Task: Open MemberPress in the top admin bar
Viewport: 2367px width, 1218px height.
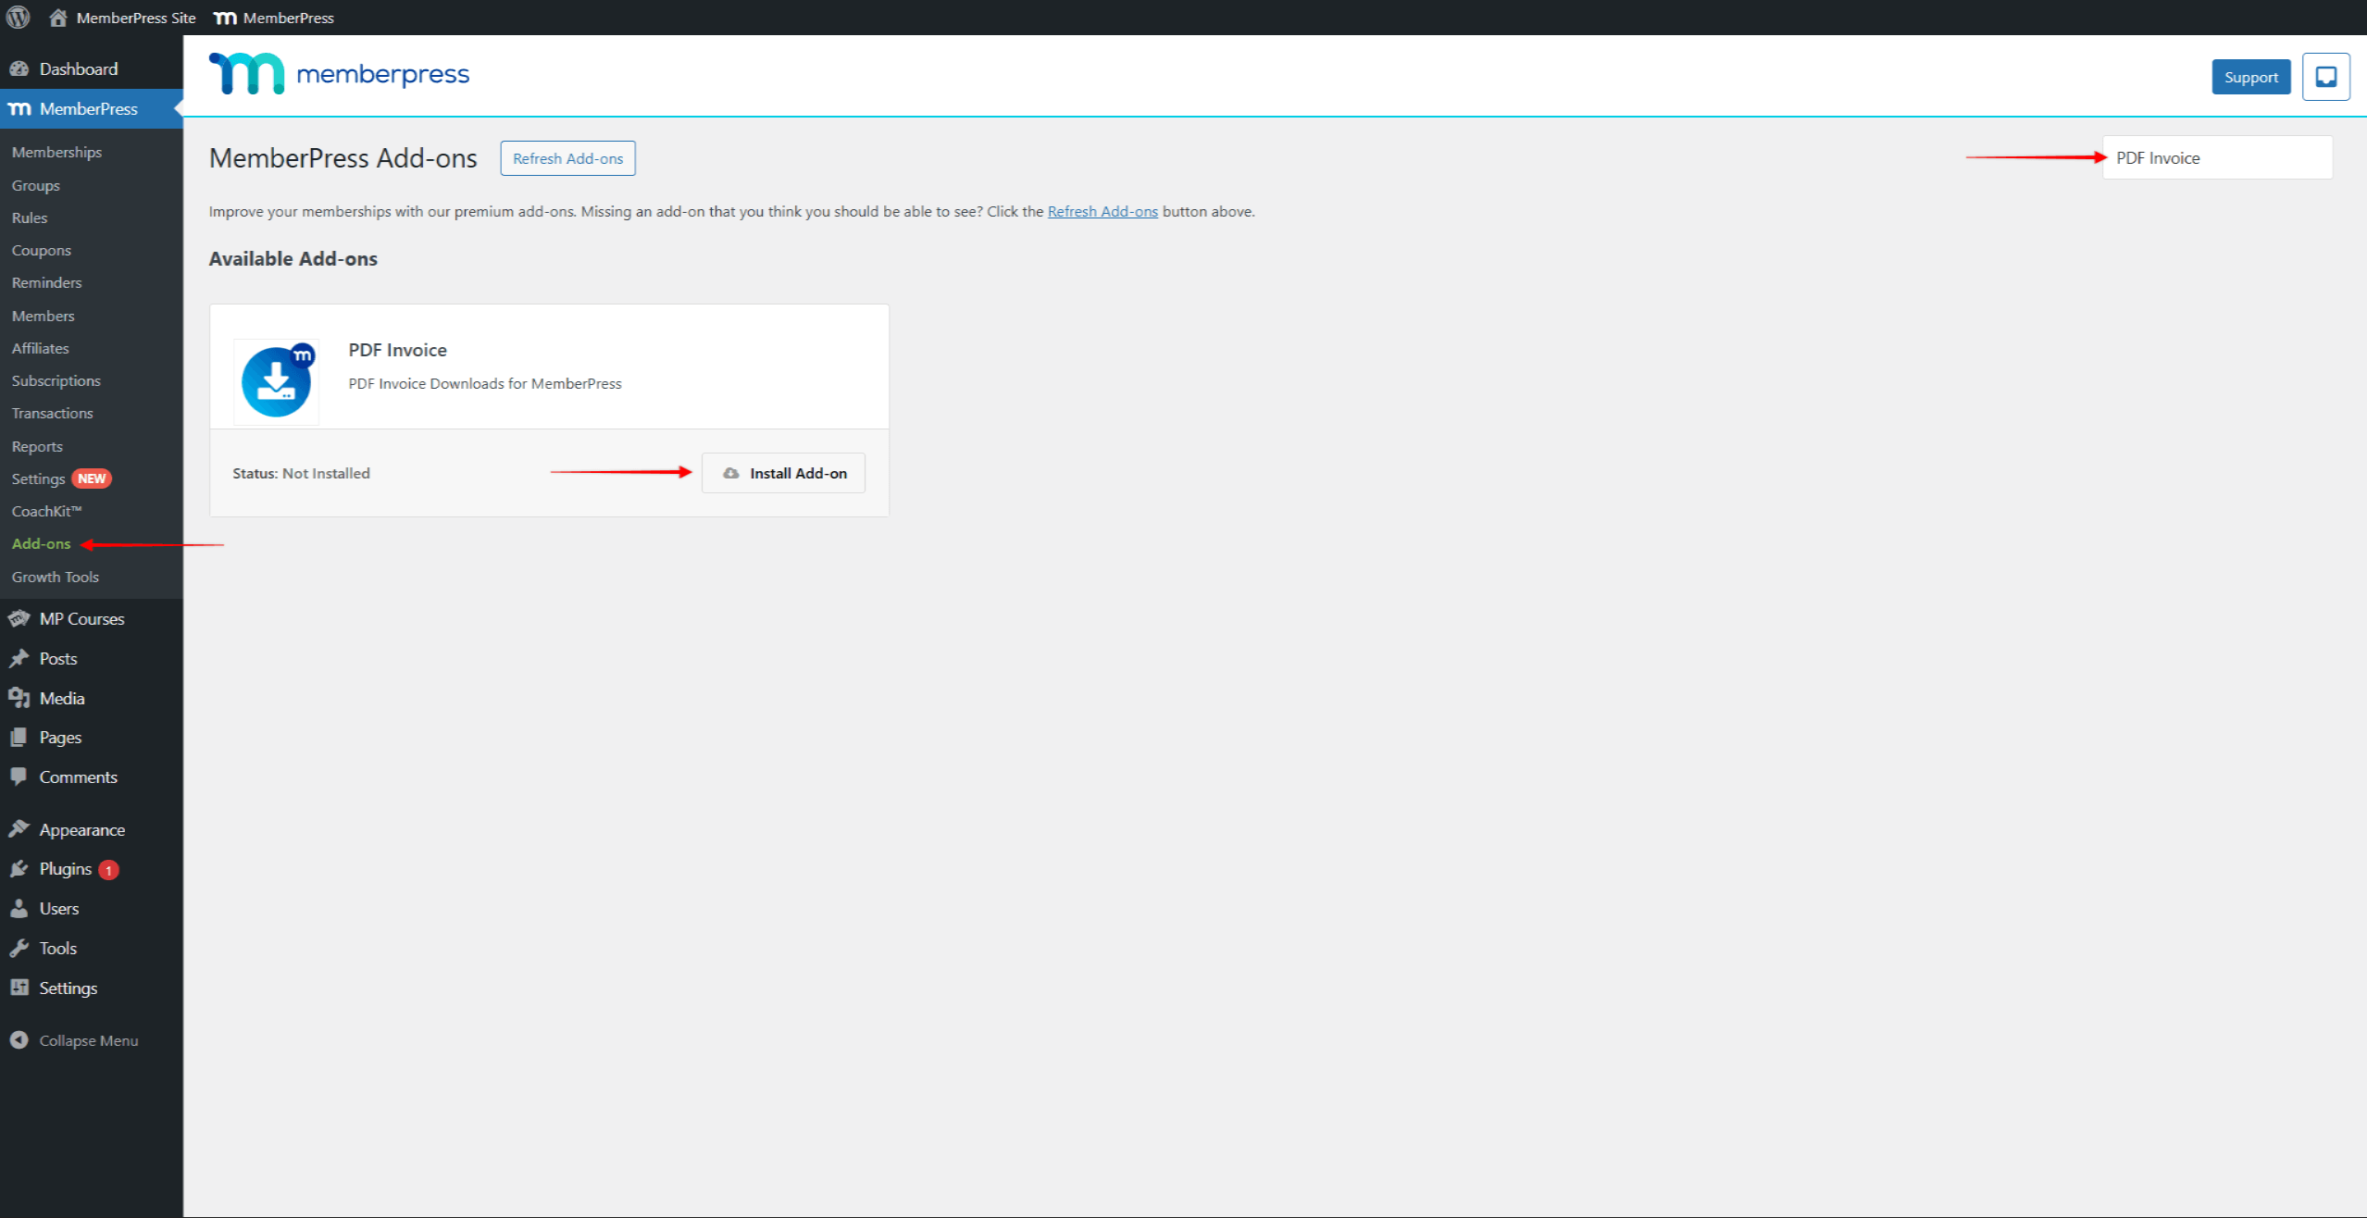Action: tap(274, 18)
